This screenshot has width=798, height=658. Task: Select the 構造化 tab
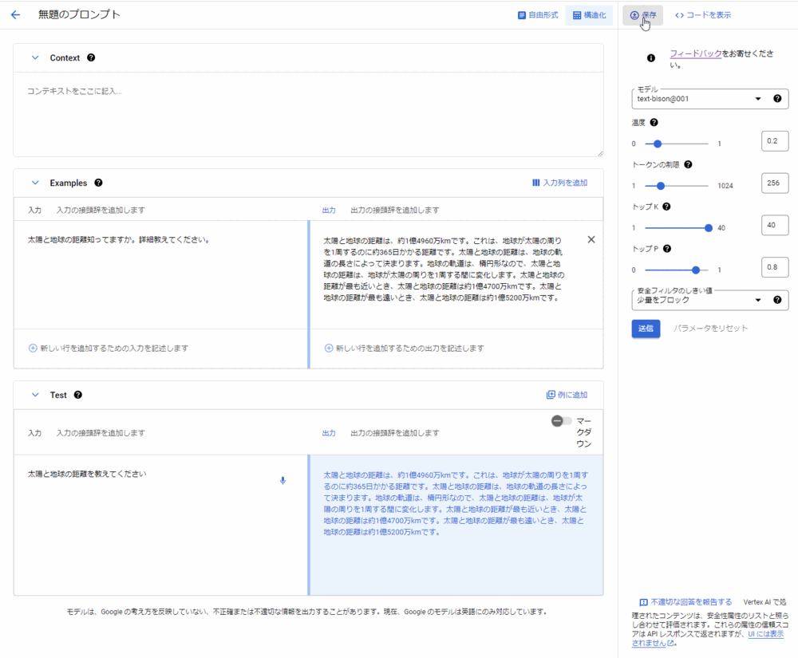[x=589, y=14]
